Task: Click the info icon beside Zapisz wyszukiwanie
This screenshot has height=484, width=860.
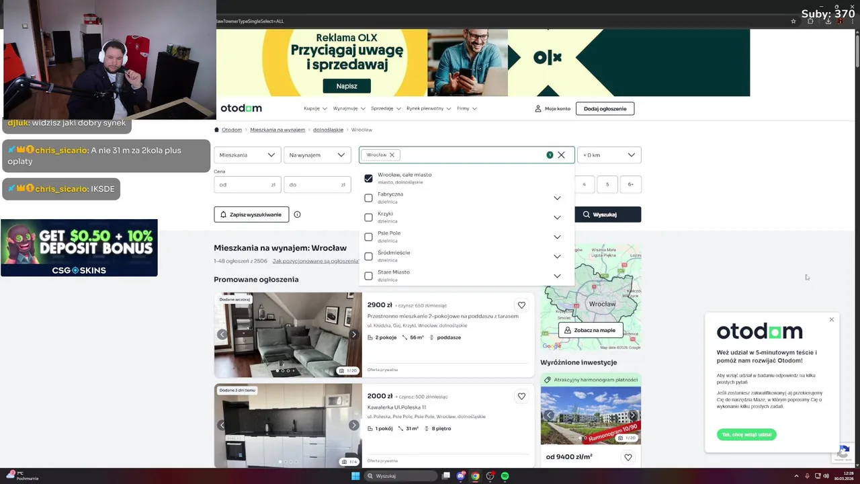Action: [x=297, y=214]
